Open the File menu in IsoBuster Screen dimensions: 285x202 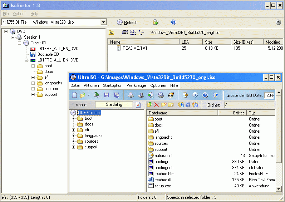pos(6,14)
